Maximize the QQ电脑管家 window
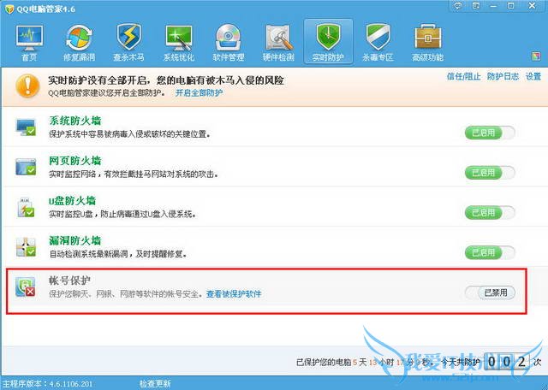 (511, 6)
